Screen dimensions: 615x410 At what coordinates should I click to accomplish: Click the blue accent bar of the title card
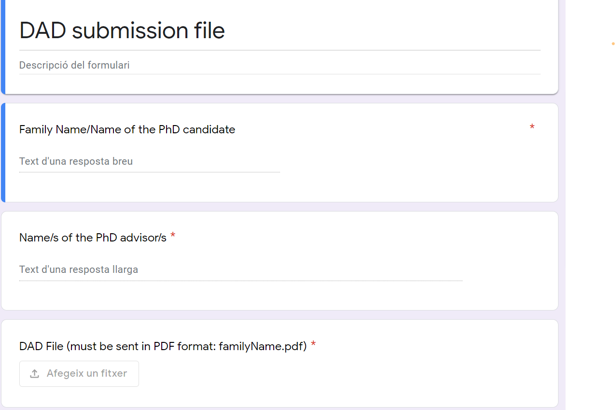[3, 46]
